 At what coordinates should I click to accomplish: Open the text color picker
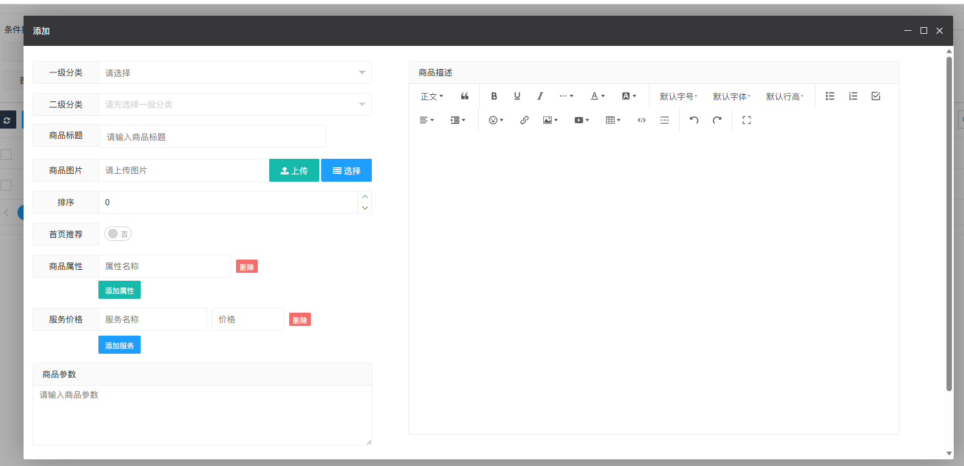pyautogui.click(x=598, y=96)
